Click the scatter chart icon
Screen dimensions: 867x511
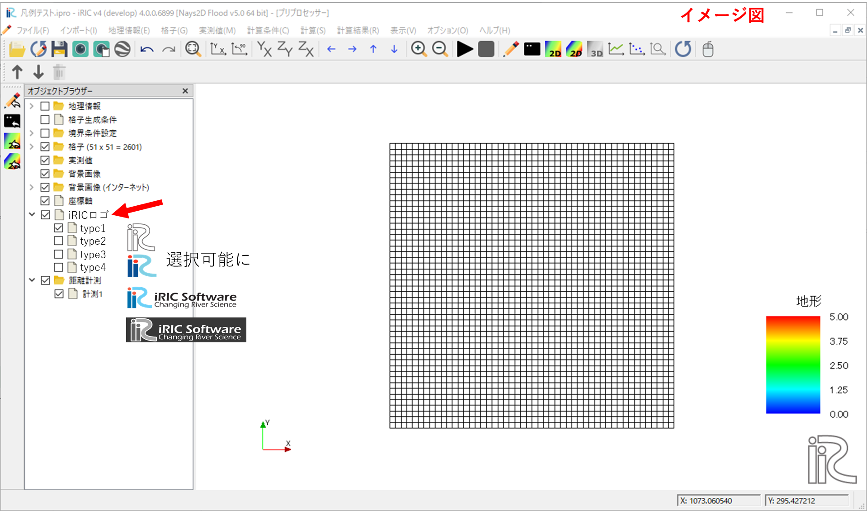click(636, 49)
